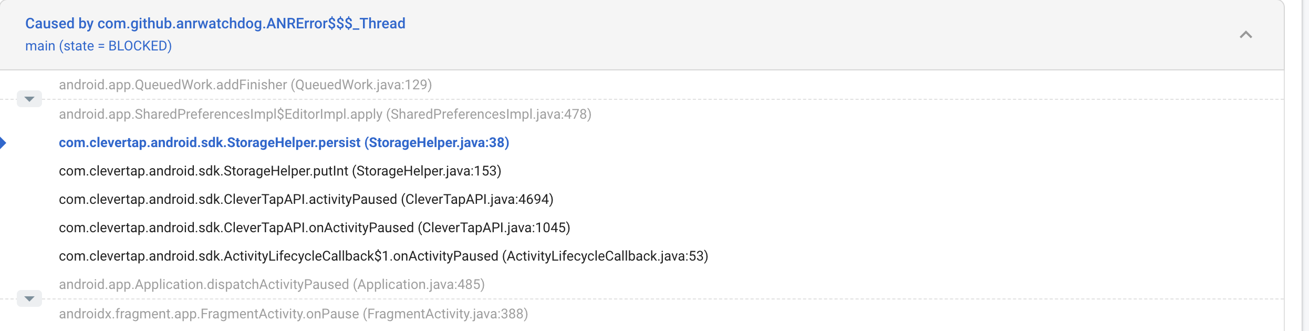Collapse the ANRError stack trace panel
Image resolution: width=1309 pixels, height=331 pixels.
pyautogui.click(x=1245, y=35)
